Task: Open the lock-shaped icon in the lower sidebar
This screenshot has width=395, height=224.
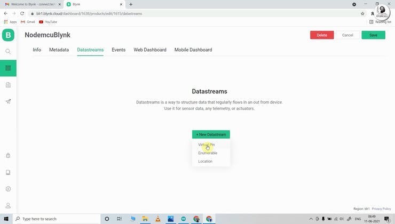Action: (x=8, y=156)
